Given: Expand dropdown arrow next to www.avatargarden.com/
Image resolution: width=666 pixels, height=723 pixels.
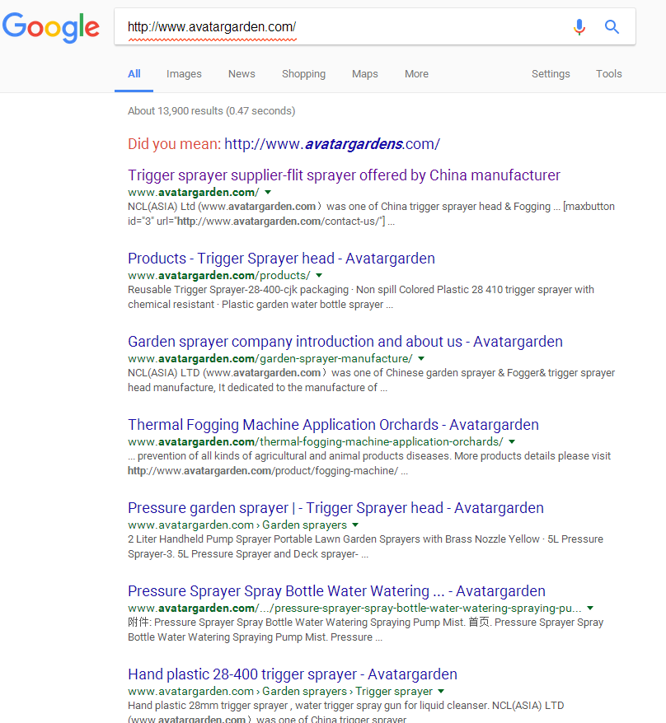Looking at the screenshot, I should 268,192.
